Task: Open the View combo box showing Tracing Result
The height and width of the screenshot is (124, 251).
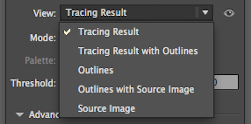Action: (130, 13)
